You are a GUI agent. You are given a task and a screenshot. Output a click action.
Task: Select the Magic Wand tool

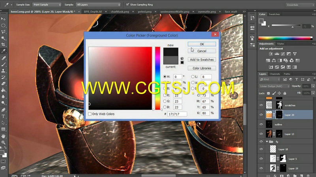[x=3, y=38]
